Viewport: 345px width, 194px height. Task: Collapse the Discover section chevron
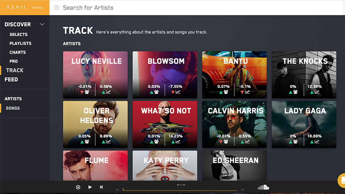pos(42,24)
